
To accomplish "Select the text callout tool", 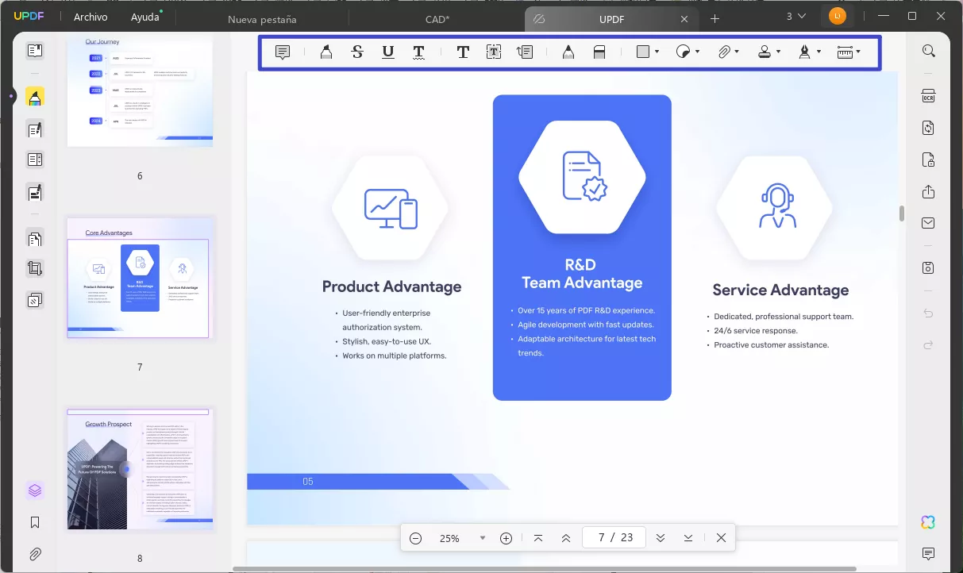I will point(525,52).
